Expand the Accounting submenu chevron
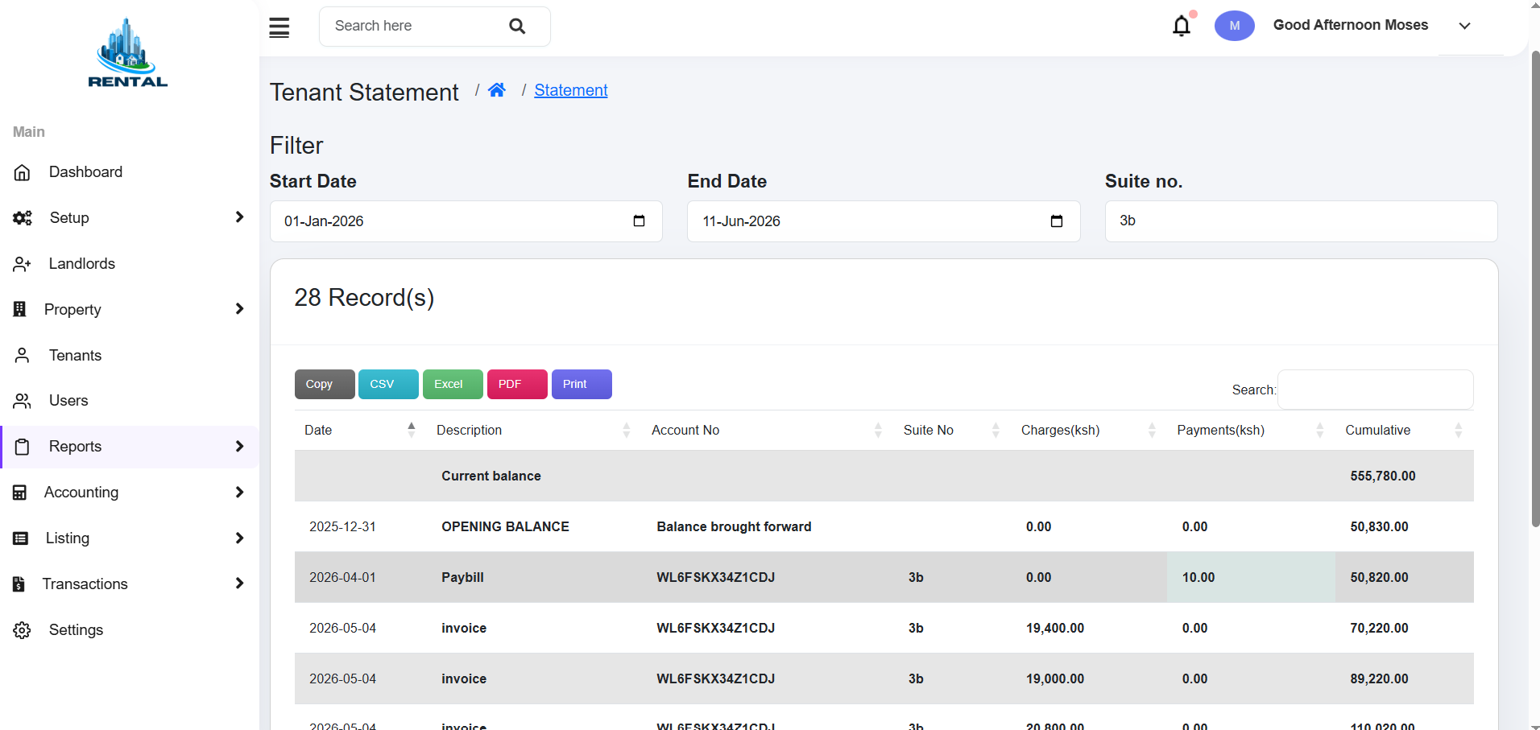Screen dimensions: 1540x730 [239, 492]
